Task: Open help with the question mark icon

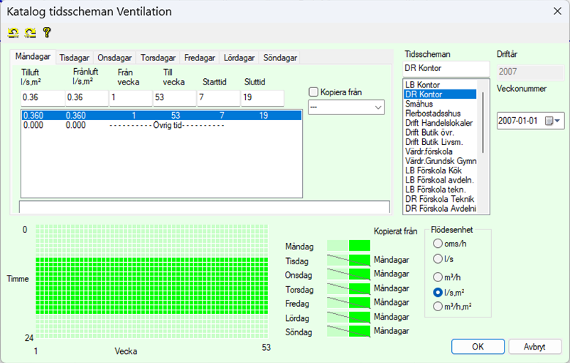Action: click(x=47, y=33)
